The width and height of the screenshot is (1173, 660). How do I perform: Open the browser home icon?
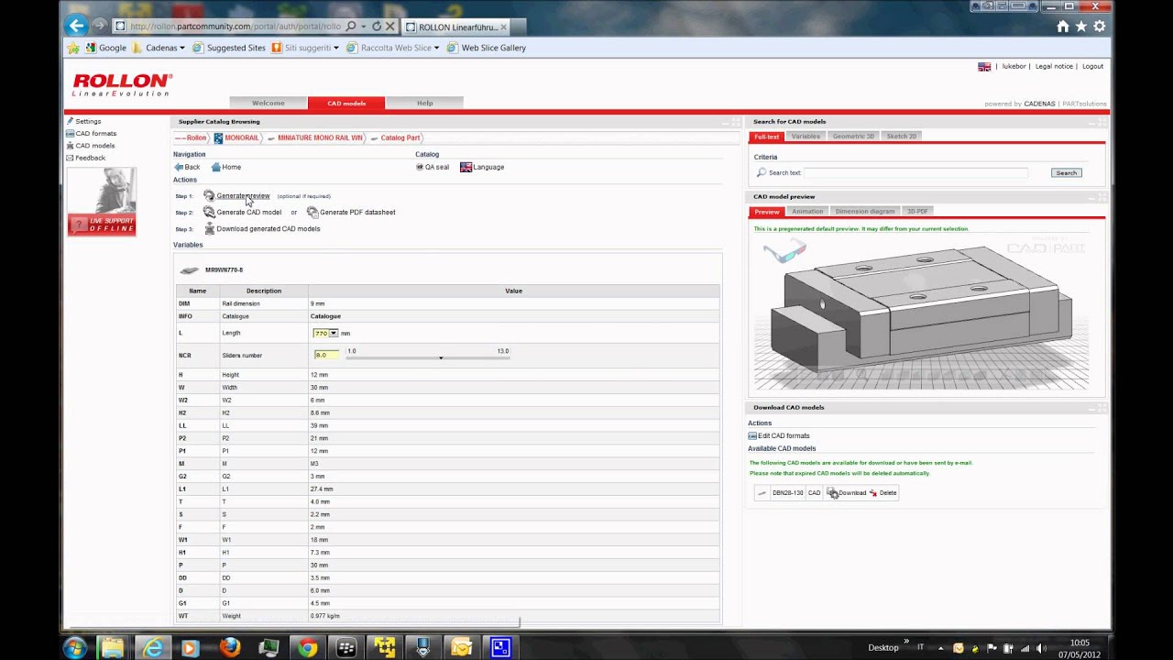click(x=1063, y=27)
